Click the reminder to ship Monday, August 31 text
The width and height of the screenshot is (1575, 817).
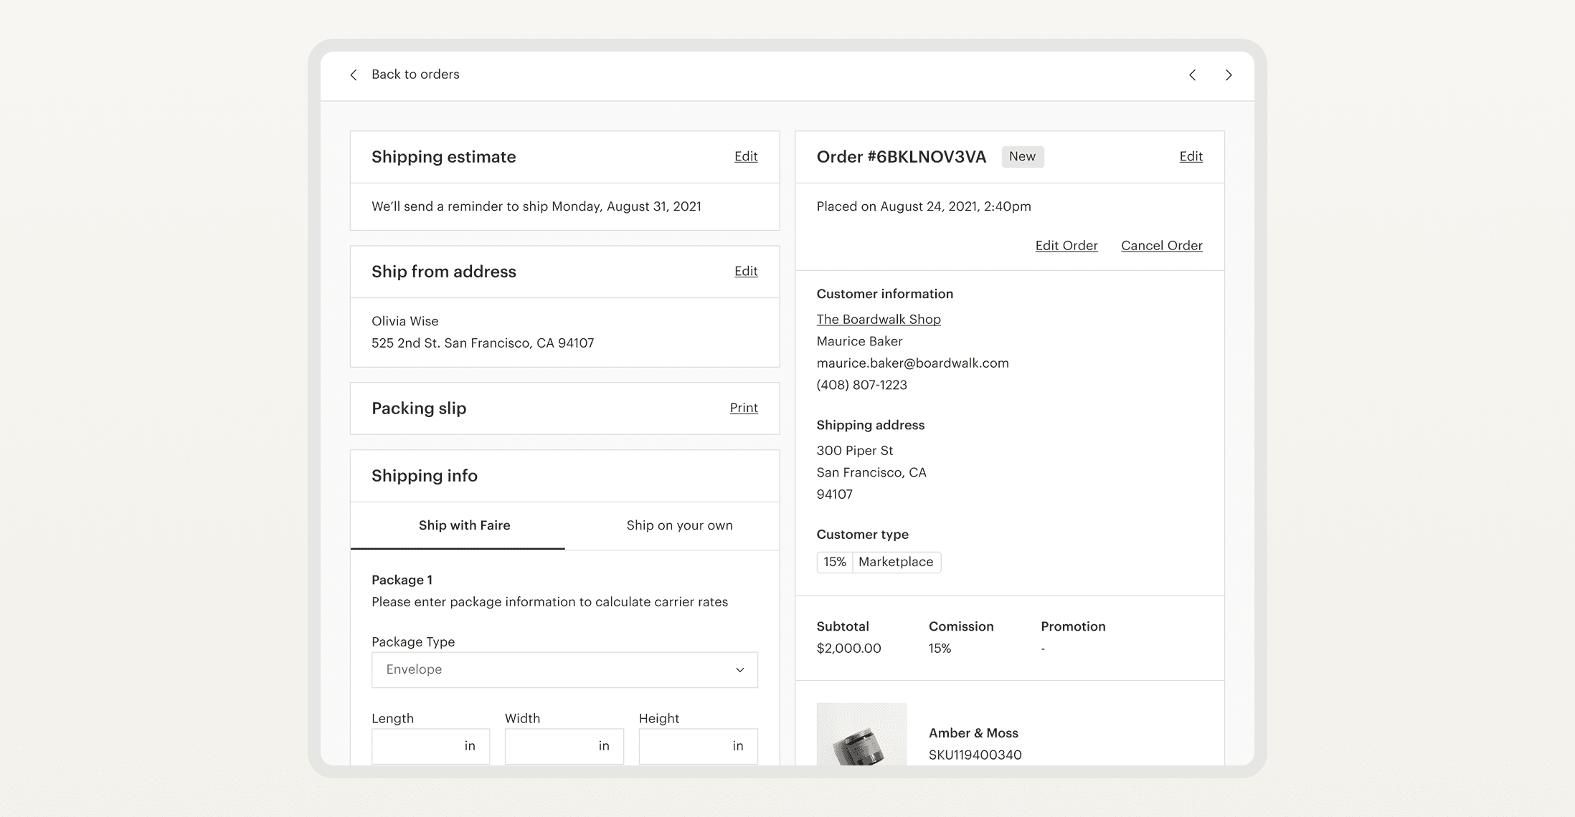click(x=536, y=206)
